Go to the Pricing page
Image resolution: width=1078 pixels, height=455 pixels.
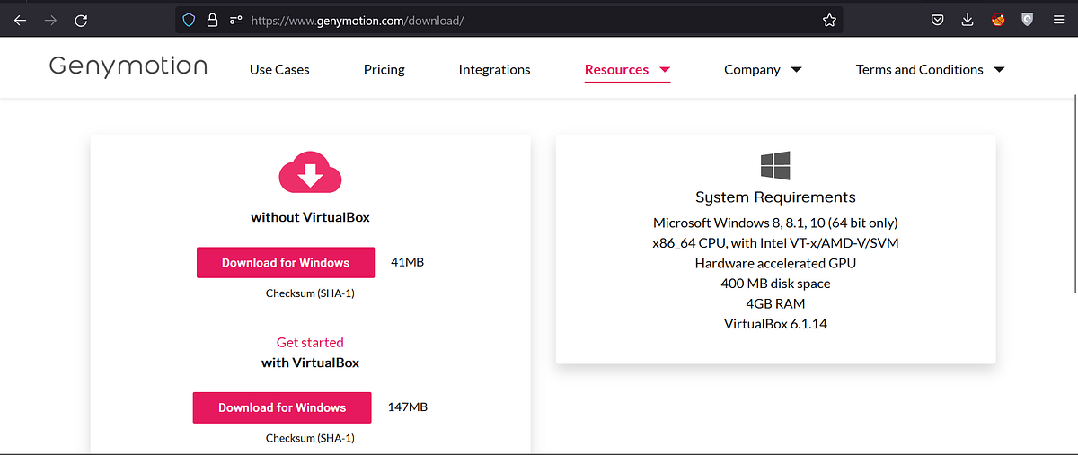coord(384,69)
